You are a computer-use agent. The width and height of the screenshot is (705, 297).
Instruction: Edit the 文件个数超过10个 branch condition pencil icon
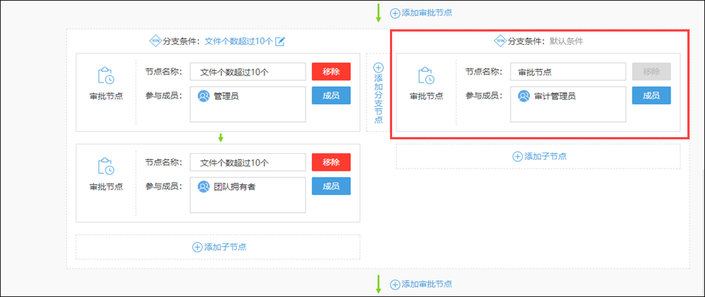point(280,41)
